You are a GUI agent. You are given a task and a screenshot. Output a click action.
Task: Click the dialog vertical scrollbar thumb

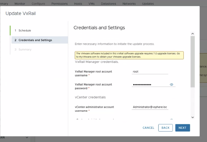[193, 62]
